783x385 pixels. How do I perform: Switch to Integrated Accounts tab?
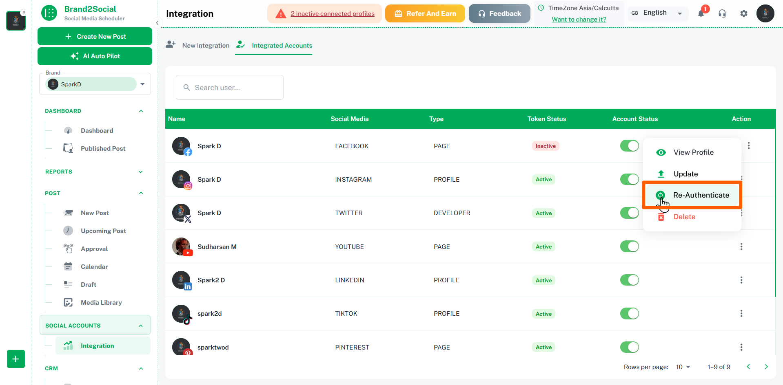pos(274,45)
